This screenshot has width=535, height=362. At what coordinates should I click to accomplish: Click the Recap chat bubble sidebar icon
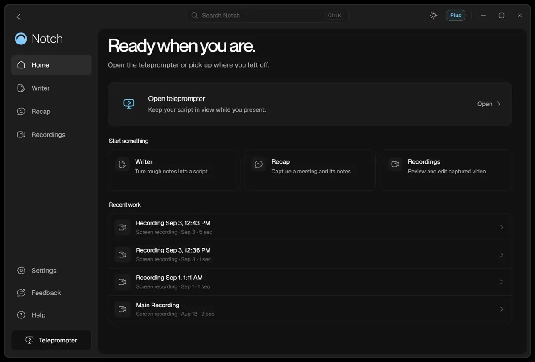(x=21, y=111)
